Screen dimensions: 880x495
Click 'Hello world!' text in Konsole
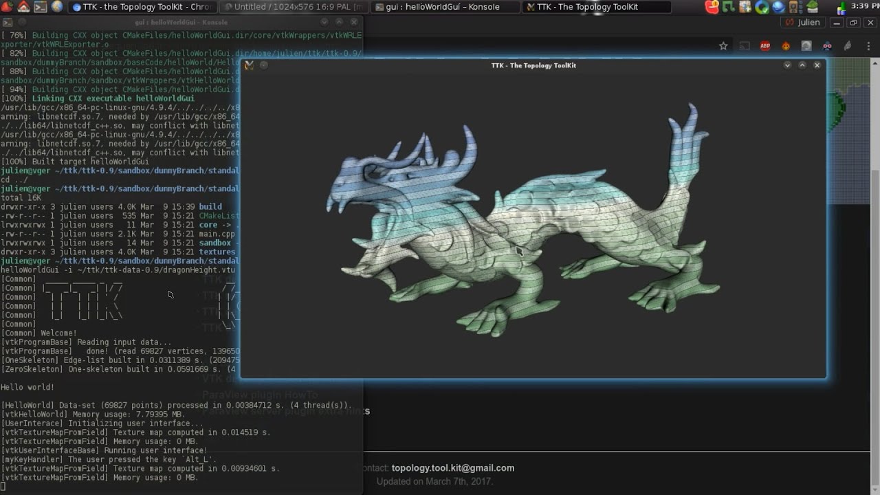(x=27, y=387)
